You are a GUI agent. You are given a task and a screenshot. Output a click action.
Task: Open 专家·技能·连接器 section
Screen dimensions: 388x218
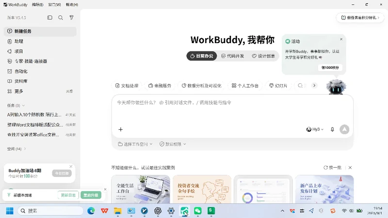tap(40, 62)
